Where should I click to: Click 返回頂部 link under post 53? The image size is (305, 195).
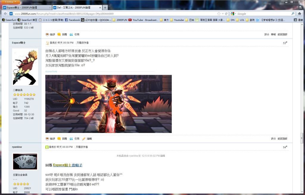282,139
